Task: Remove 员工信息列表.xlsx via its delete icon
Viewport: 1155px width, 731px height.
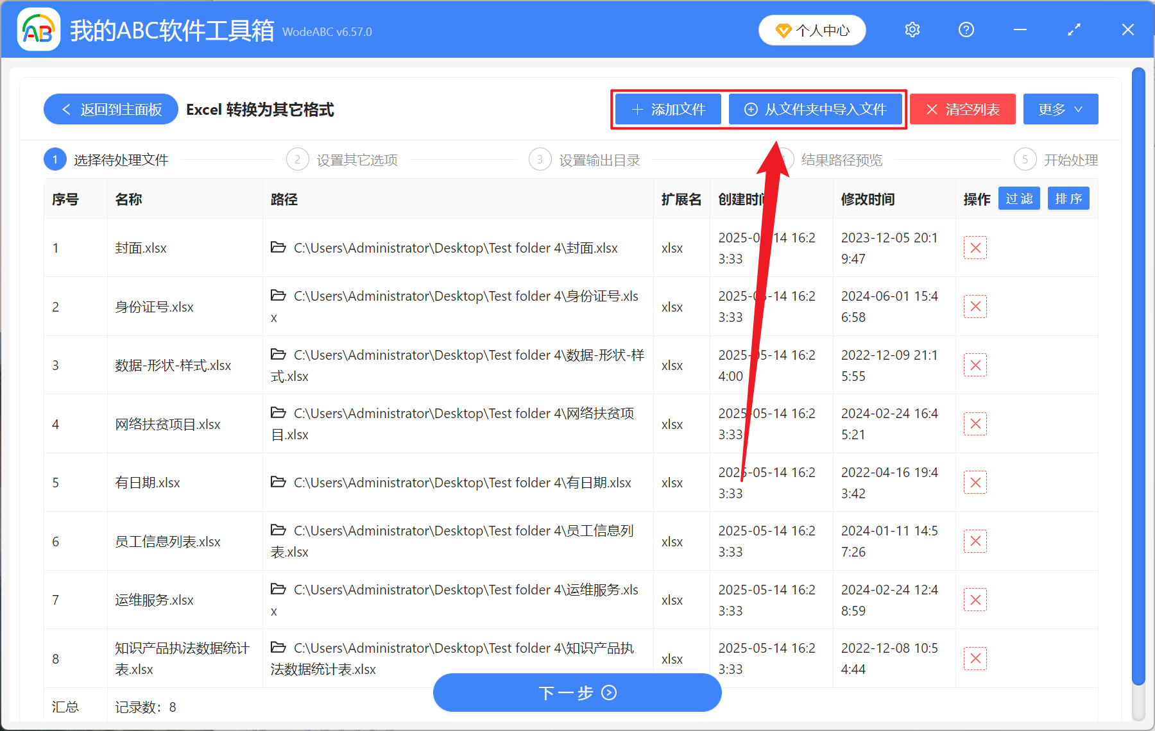Action: pyautogui.click(x=975, y=541)
